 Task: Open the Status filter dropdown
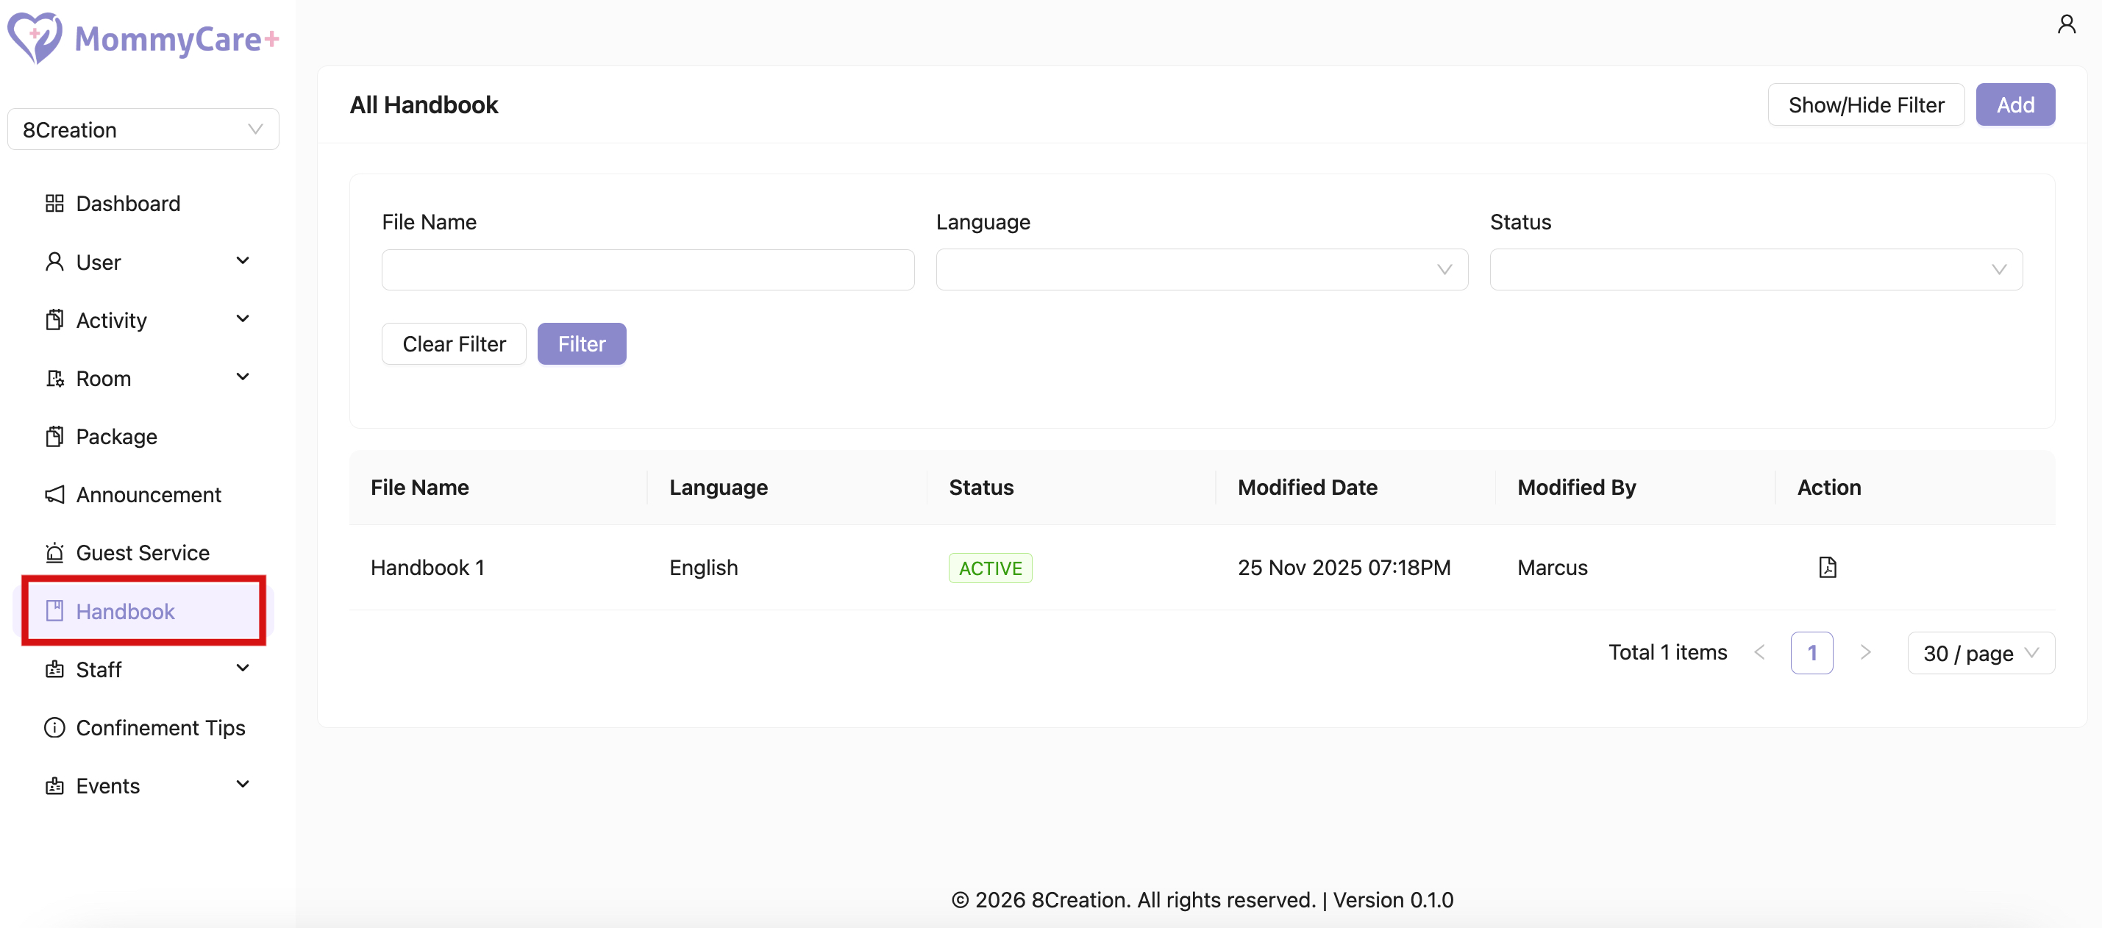(1755, 269)
